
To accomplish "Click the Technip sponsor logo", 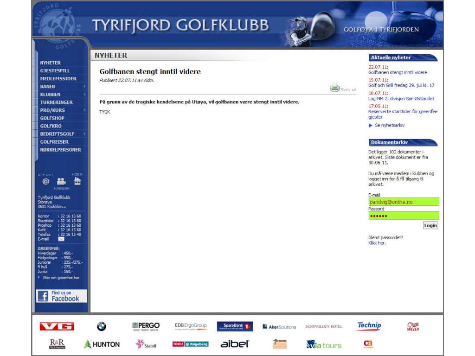I will coord(369,326).
